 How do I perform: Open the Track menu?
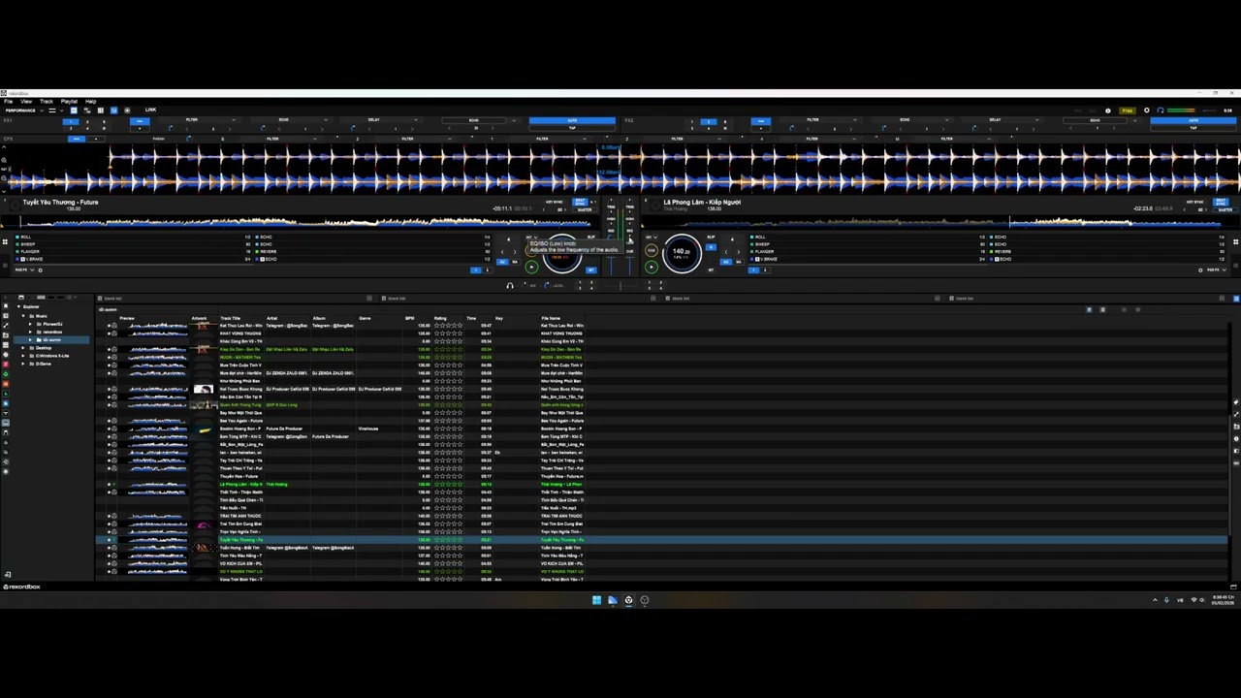tap(47, 102)
